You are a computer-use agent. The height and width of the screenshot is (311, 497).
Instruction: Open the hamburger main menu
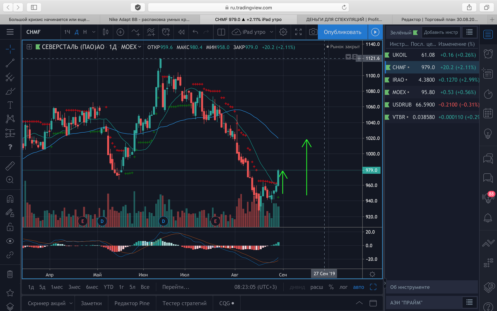10,32
